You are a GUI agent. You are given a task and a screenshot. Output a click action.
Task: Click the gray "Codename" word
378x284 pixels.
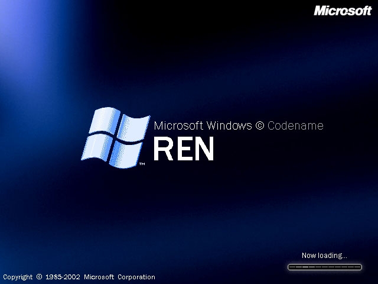[x=295, y=125]
